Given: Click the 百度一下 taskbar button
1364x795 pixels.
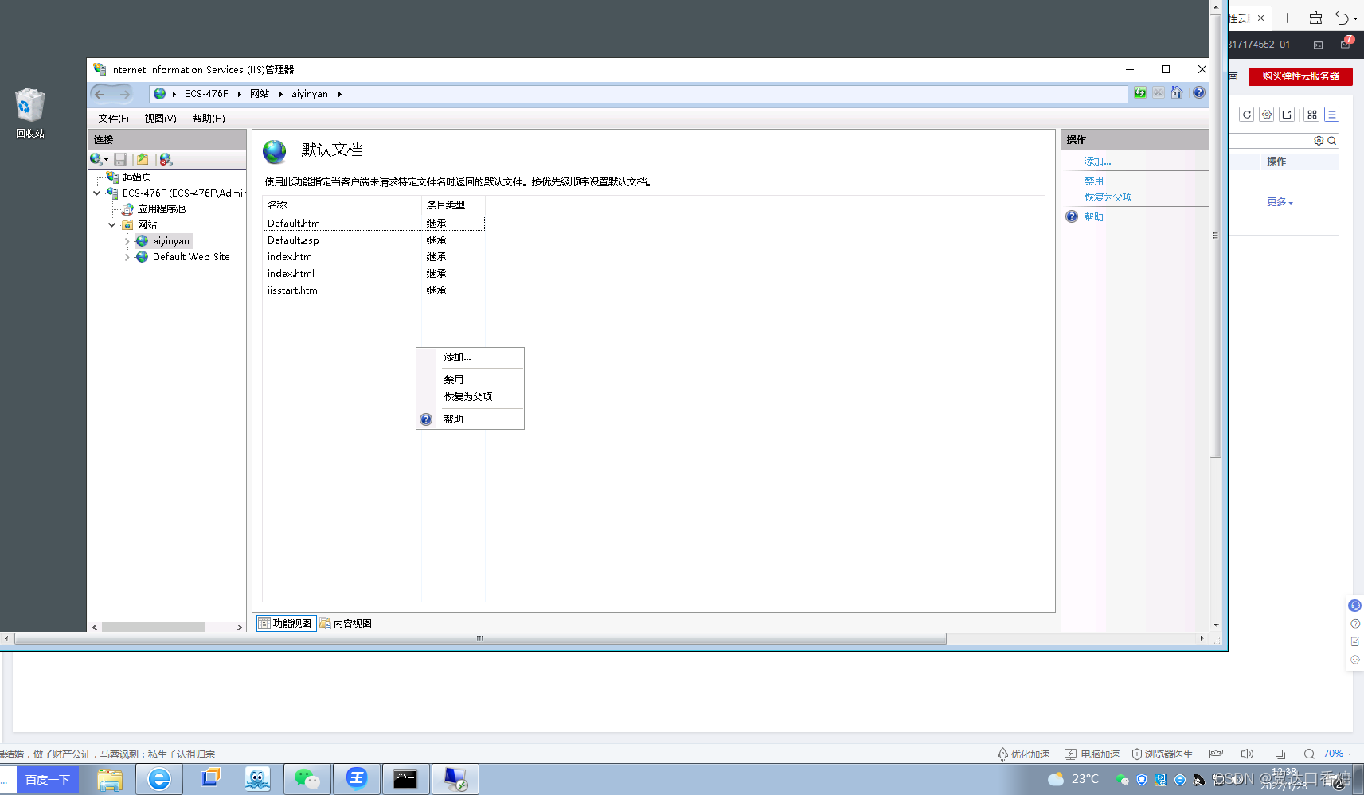Looking at the screenshot, I should coord(48,779).
